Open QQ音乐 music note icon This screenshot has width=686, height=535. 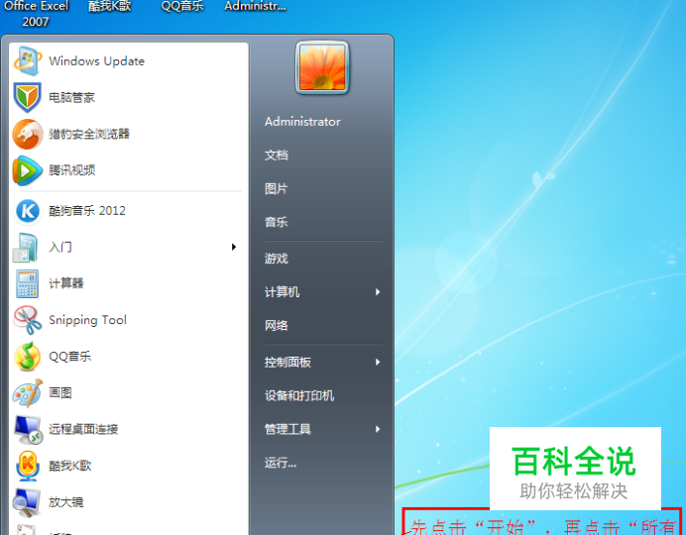click(27, 357)
